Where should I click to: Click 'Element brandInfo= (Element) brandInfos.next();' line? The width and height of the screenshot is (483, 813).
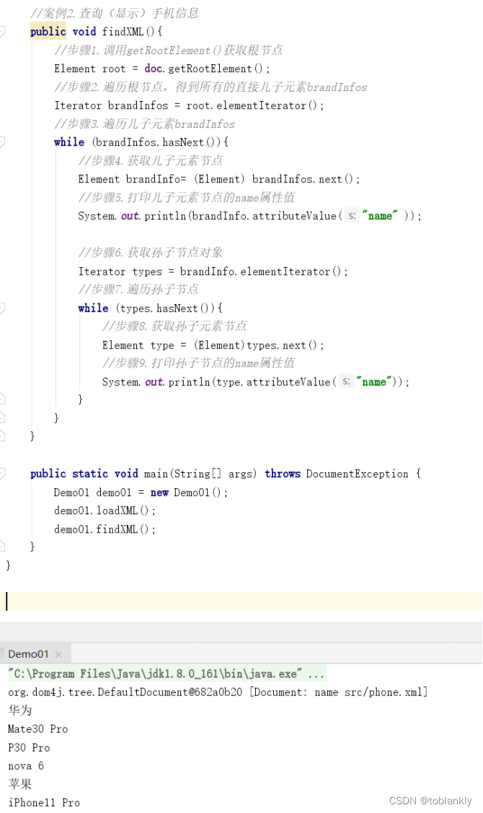pos(219,179)
